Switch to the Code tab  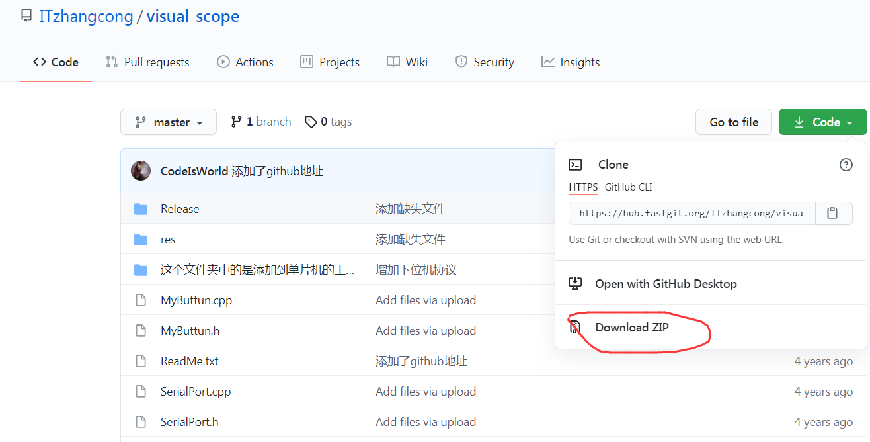(56, 62)
